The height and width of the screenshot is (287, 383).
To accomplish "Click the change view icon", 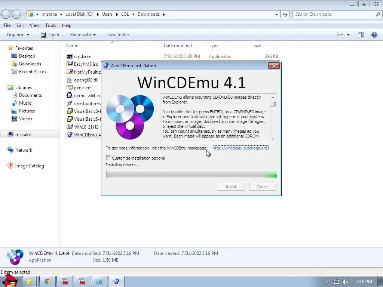I will [x=340, y=35].
